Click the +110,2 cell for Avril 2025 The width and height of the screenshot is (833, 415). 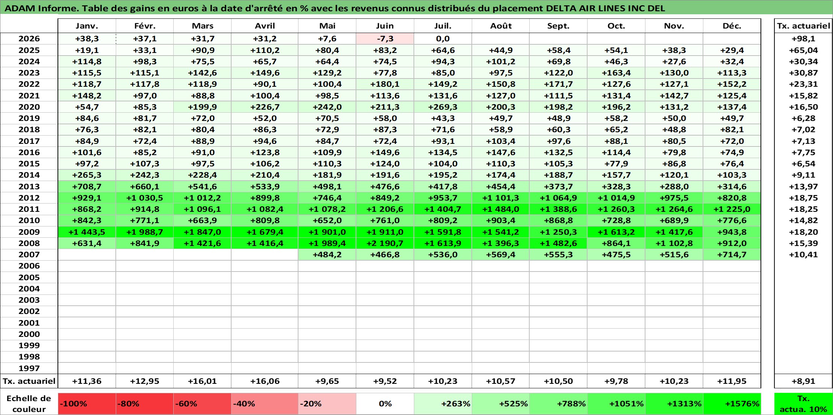pyautogui.click(x=265, y=50)
